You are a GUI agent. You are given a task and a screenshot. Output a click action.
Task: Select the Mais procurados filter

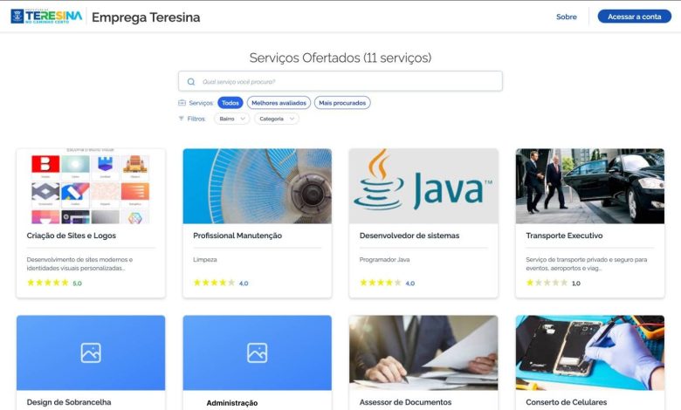342,103
